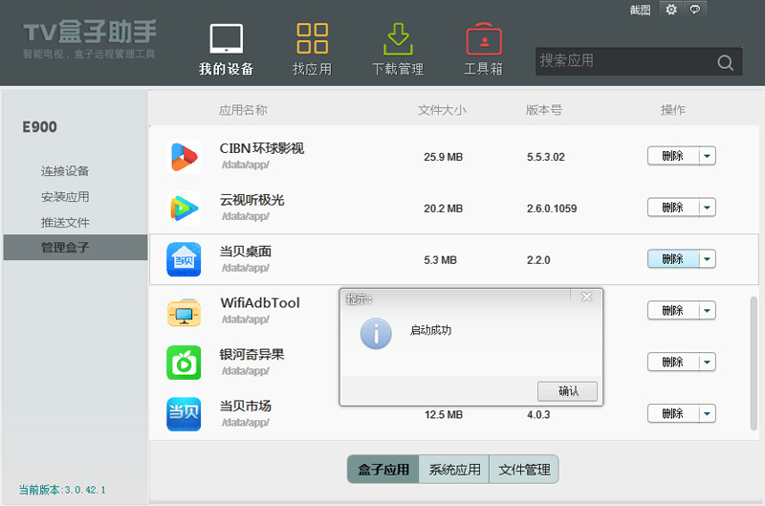Open the 我的设备 tab icon
Screen dimensions: 765x506
tap(227, 38)
